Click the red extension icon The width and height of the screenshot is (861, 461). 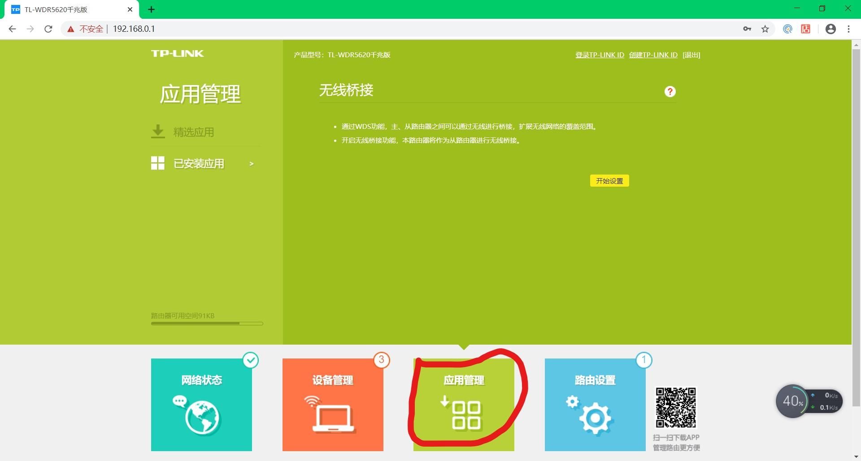tap(806, 29)
